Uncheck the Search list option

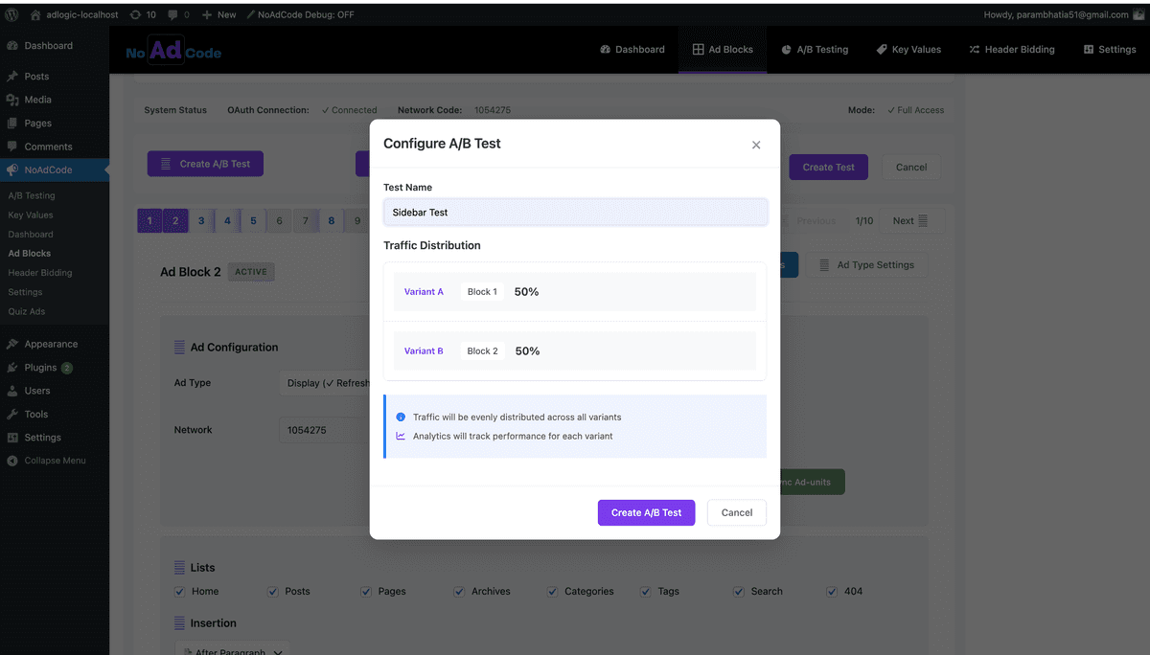[739, 591]
